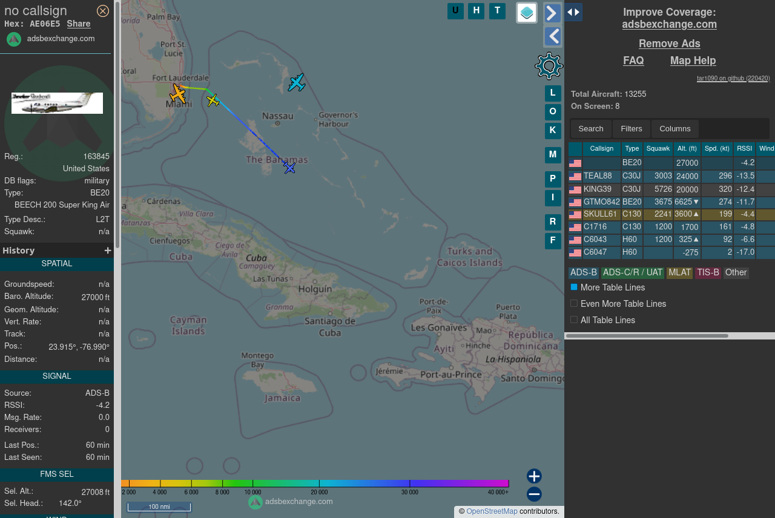Click the F map button

(x=553, y=241)
